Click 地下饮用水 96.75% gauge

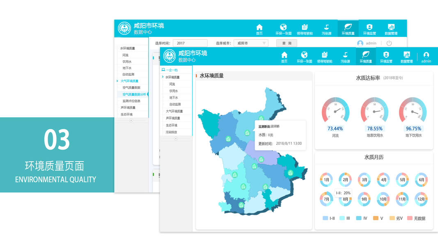413,110
